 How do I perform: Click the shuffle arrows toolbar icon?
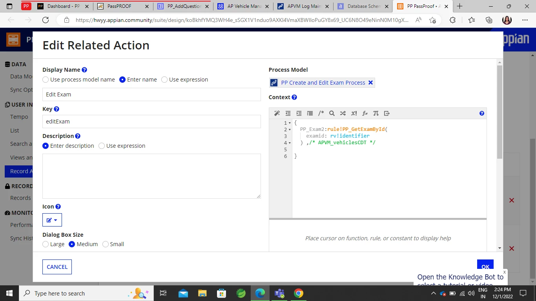tap(343, 113)
